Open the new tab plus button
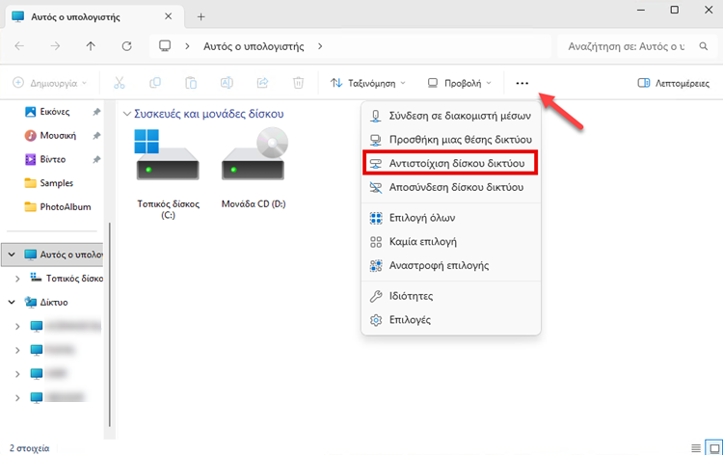The image size is (723, 456). [x=201, y=17]
